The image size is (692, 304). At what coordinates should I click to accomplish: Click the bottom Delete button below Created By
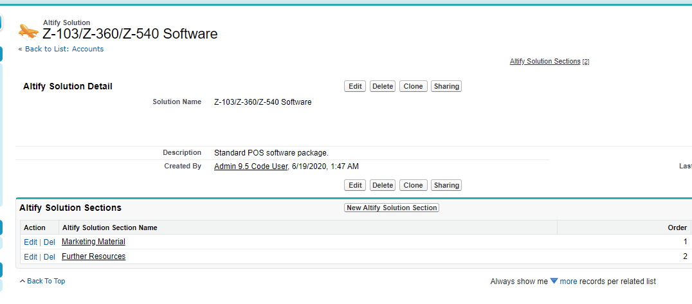point(382,185)
